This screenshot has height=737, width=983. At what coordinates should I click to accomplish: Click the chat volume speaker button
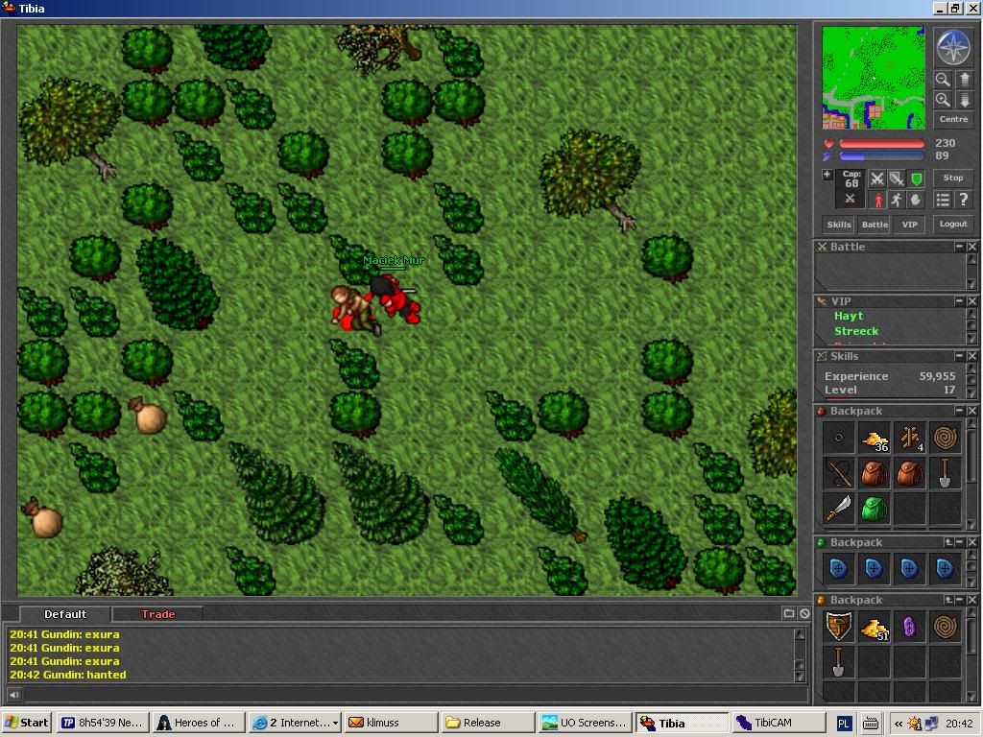coord(13,695)
